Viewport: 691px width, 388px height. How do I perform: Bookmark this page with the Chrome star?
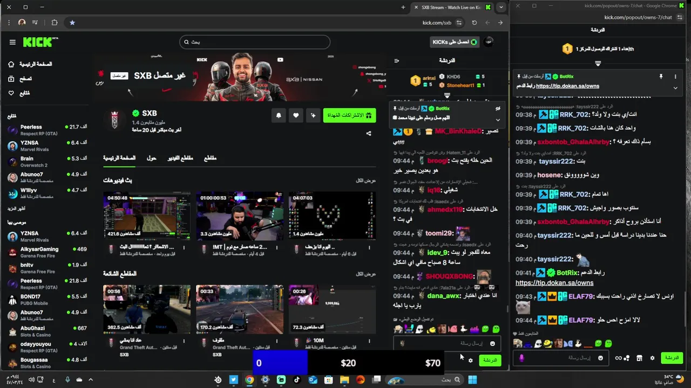pos(72,23)
